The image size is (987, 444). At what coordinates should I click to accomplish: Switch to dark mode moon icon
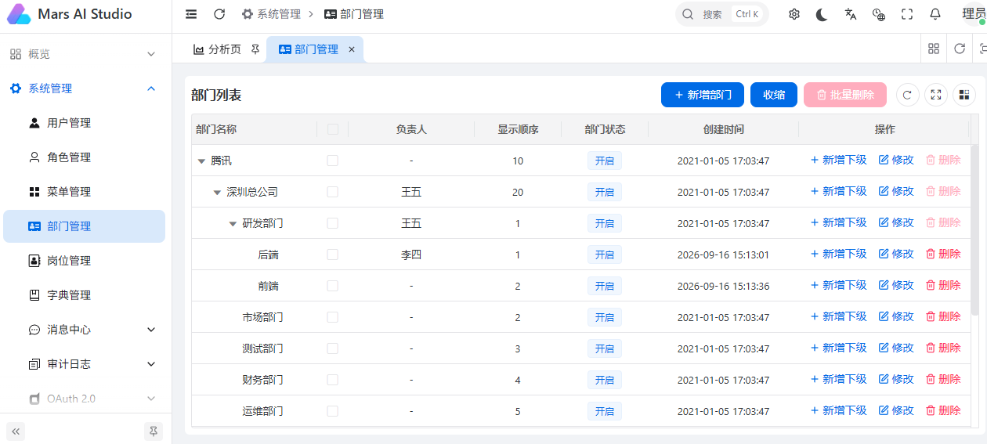(822, 14)
